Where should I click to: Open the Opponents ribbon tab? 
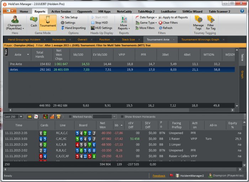(85, 11)
